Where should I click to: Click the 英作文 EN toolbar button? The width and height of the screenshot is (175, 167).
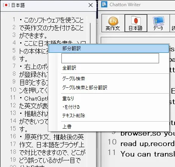point(113,23)
